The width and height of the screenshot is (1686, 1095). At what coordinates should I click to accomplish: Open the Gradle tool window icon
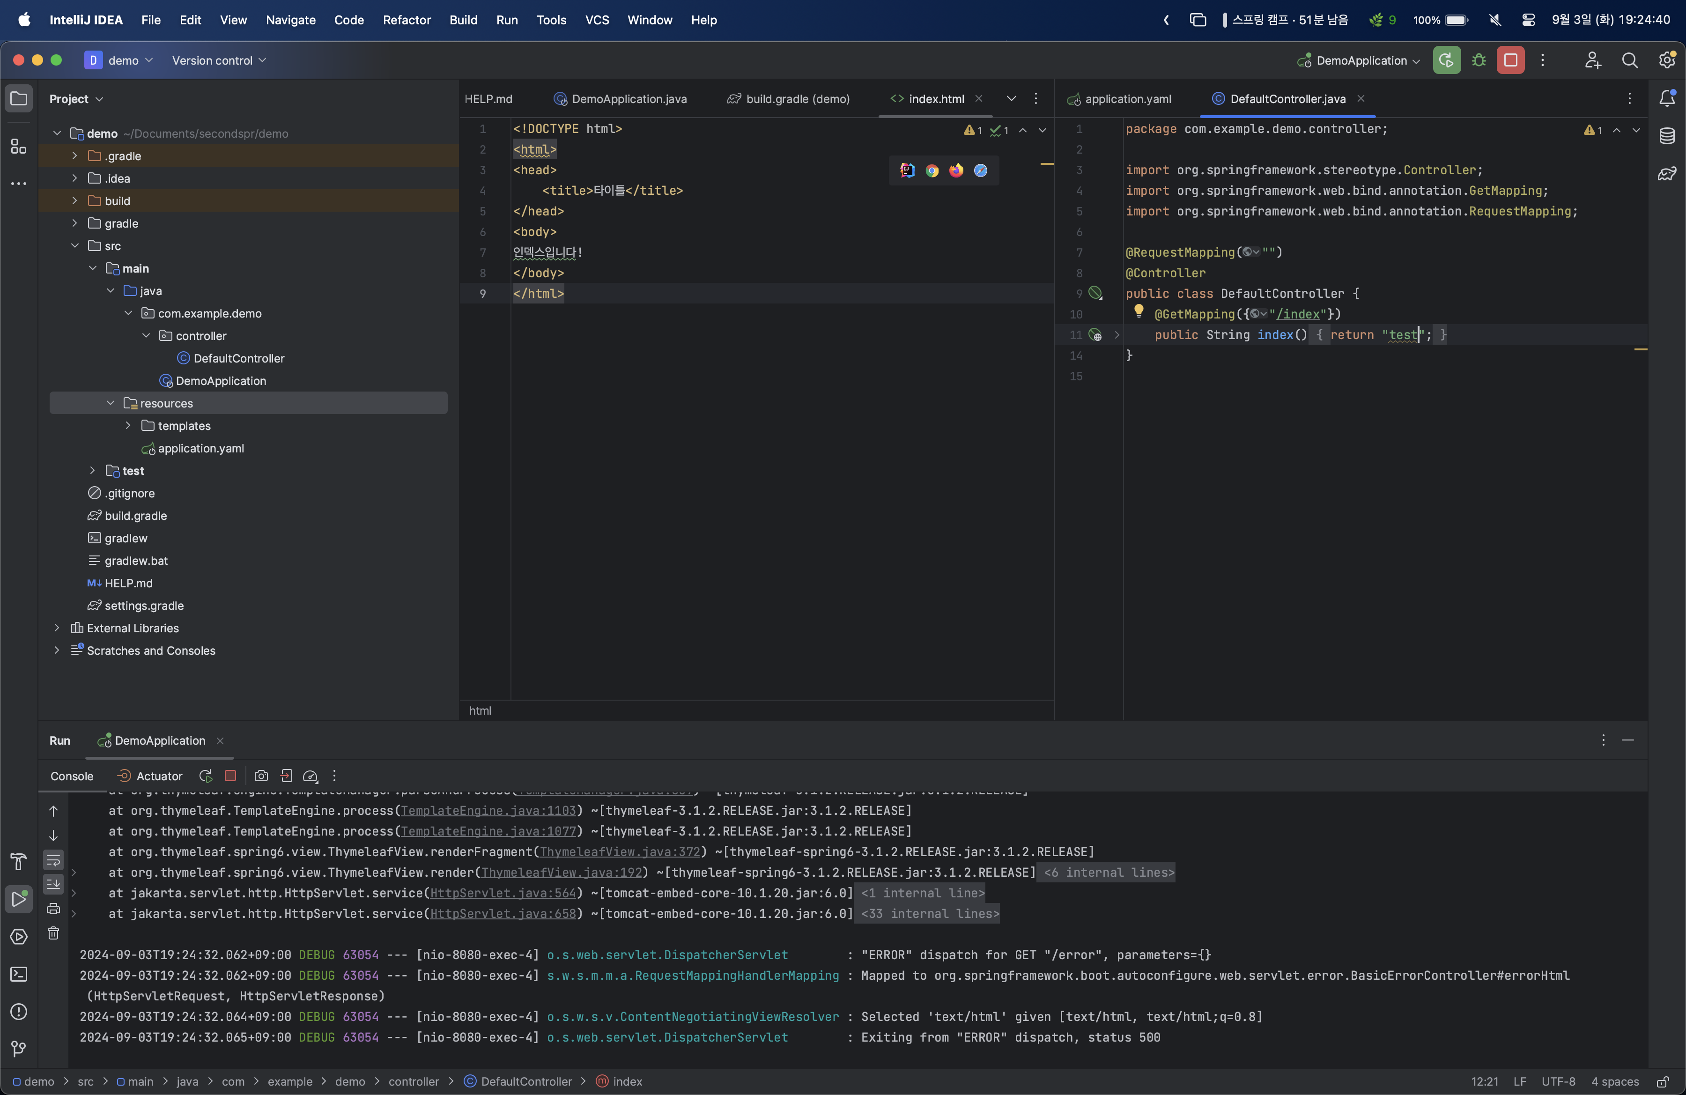tap(1667, 174)
